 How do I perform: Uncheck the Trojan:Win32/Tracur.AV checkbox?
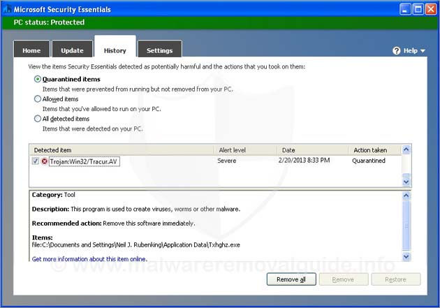pyautogui.click(x=36, y=161)
